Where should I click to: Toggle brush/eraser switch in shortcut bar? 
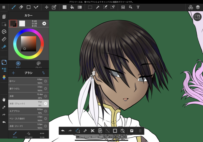point(78,131)
